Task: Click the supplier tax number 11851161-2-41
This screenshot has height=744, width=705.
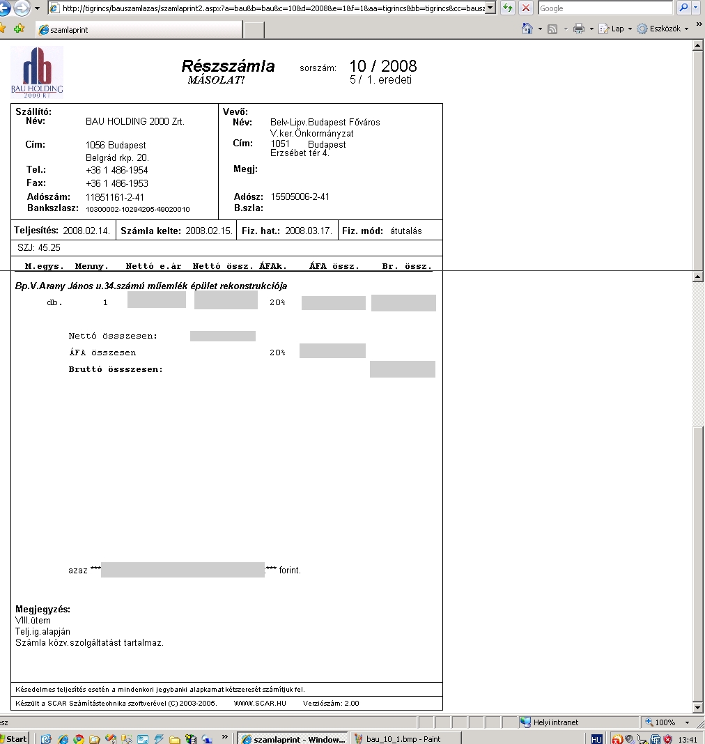Action: 115,197
